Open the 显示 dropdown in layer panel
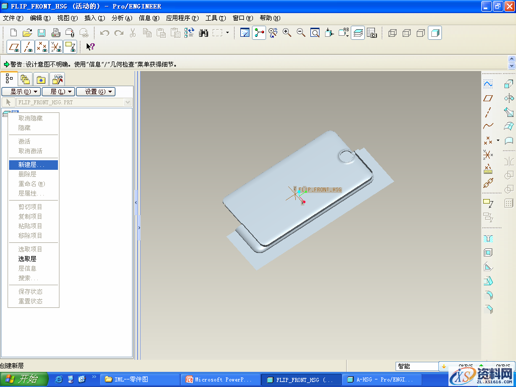The height and width of the screenshot is (387, 516). coord(21,92)
